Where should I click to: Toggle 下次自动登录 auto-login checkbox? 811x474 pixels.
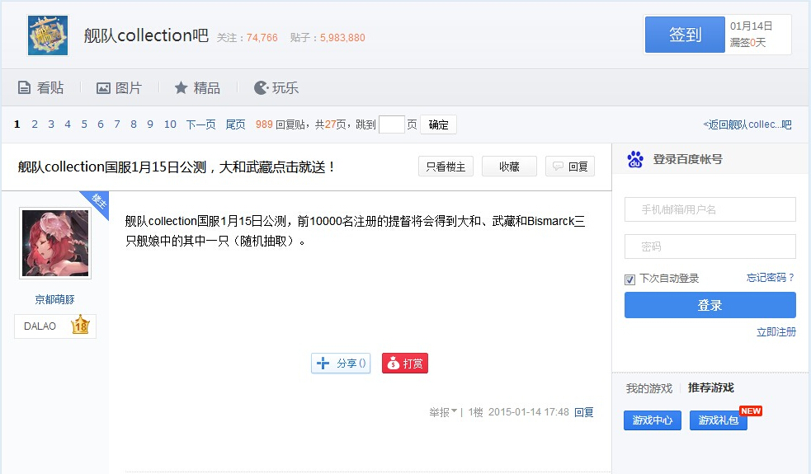coord(630,279)
